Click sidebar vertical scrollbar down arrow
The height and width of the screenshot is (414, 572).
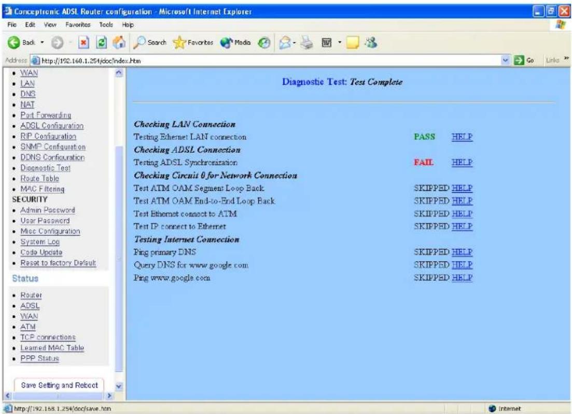pyautogui.click(x=119, y=386)
